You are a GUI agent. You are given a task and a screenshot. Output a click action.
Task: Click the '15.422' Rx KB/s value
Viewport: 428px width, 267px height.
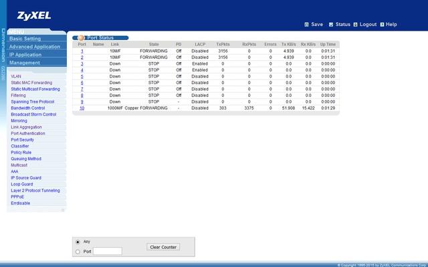[308, 108]
